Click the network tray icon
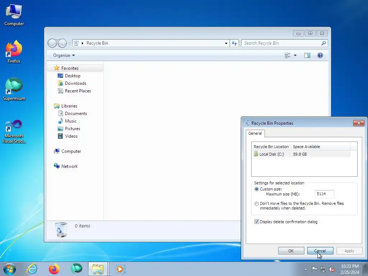 click(x=323, y=269)
